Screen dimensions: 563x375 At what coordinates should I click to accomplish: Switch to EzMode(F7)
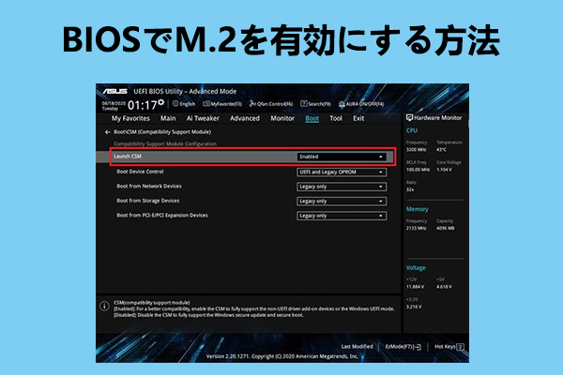coord(403,347)
